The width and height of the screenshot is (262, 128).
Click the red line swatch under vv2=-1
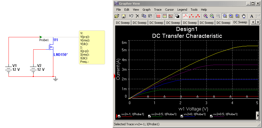(127, 116)
